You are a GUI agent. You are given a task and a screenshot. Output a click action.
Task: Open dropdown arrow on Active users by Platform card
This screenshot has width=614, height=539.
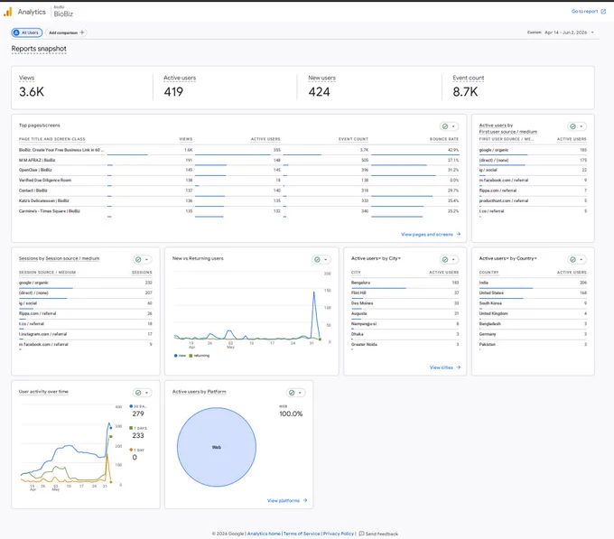(x=301, y=393)
